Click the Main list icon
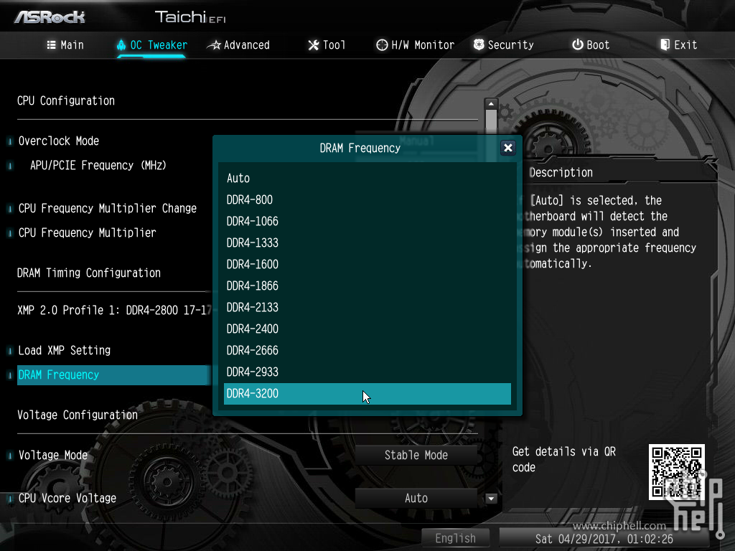Screen dimensions: 735x551 point(52,45)
